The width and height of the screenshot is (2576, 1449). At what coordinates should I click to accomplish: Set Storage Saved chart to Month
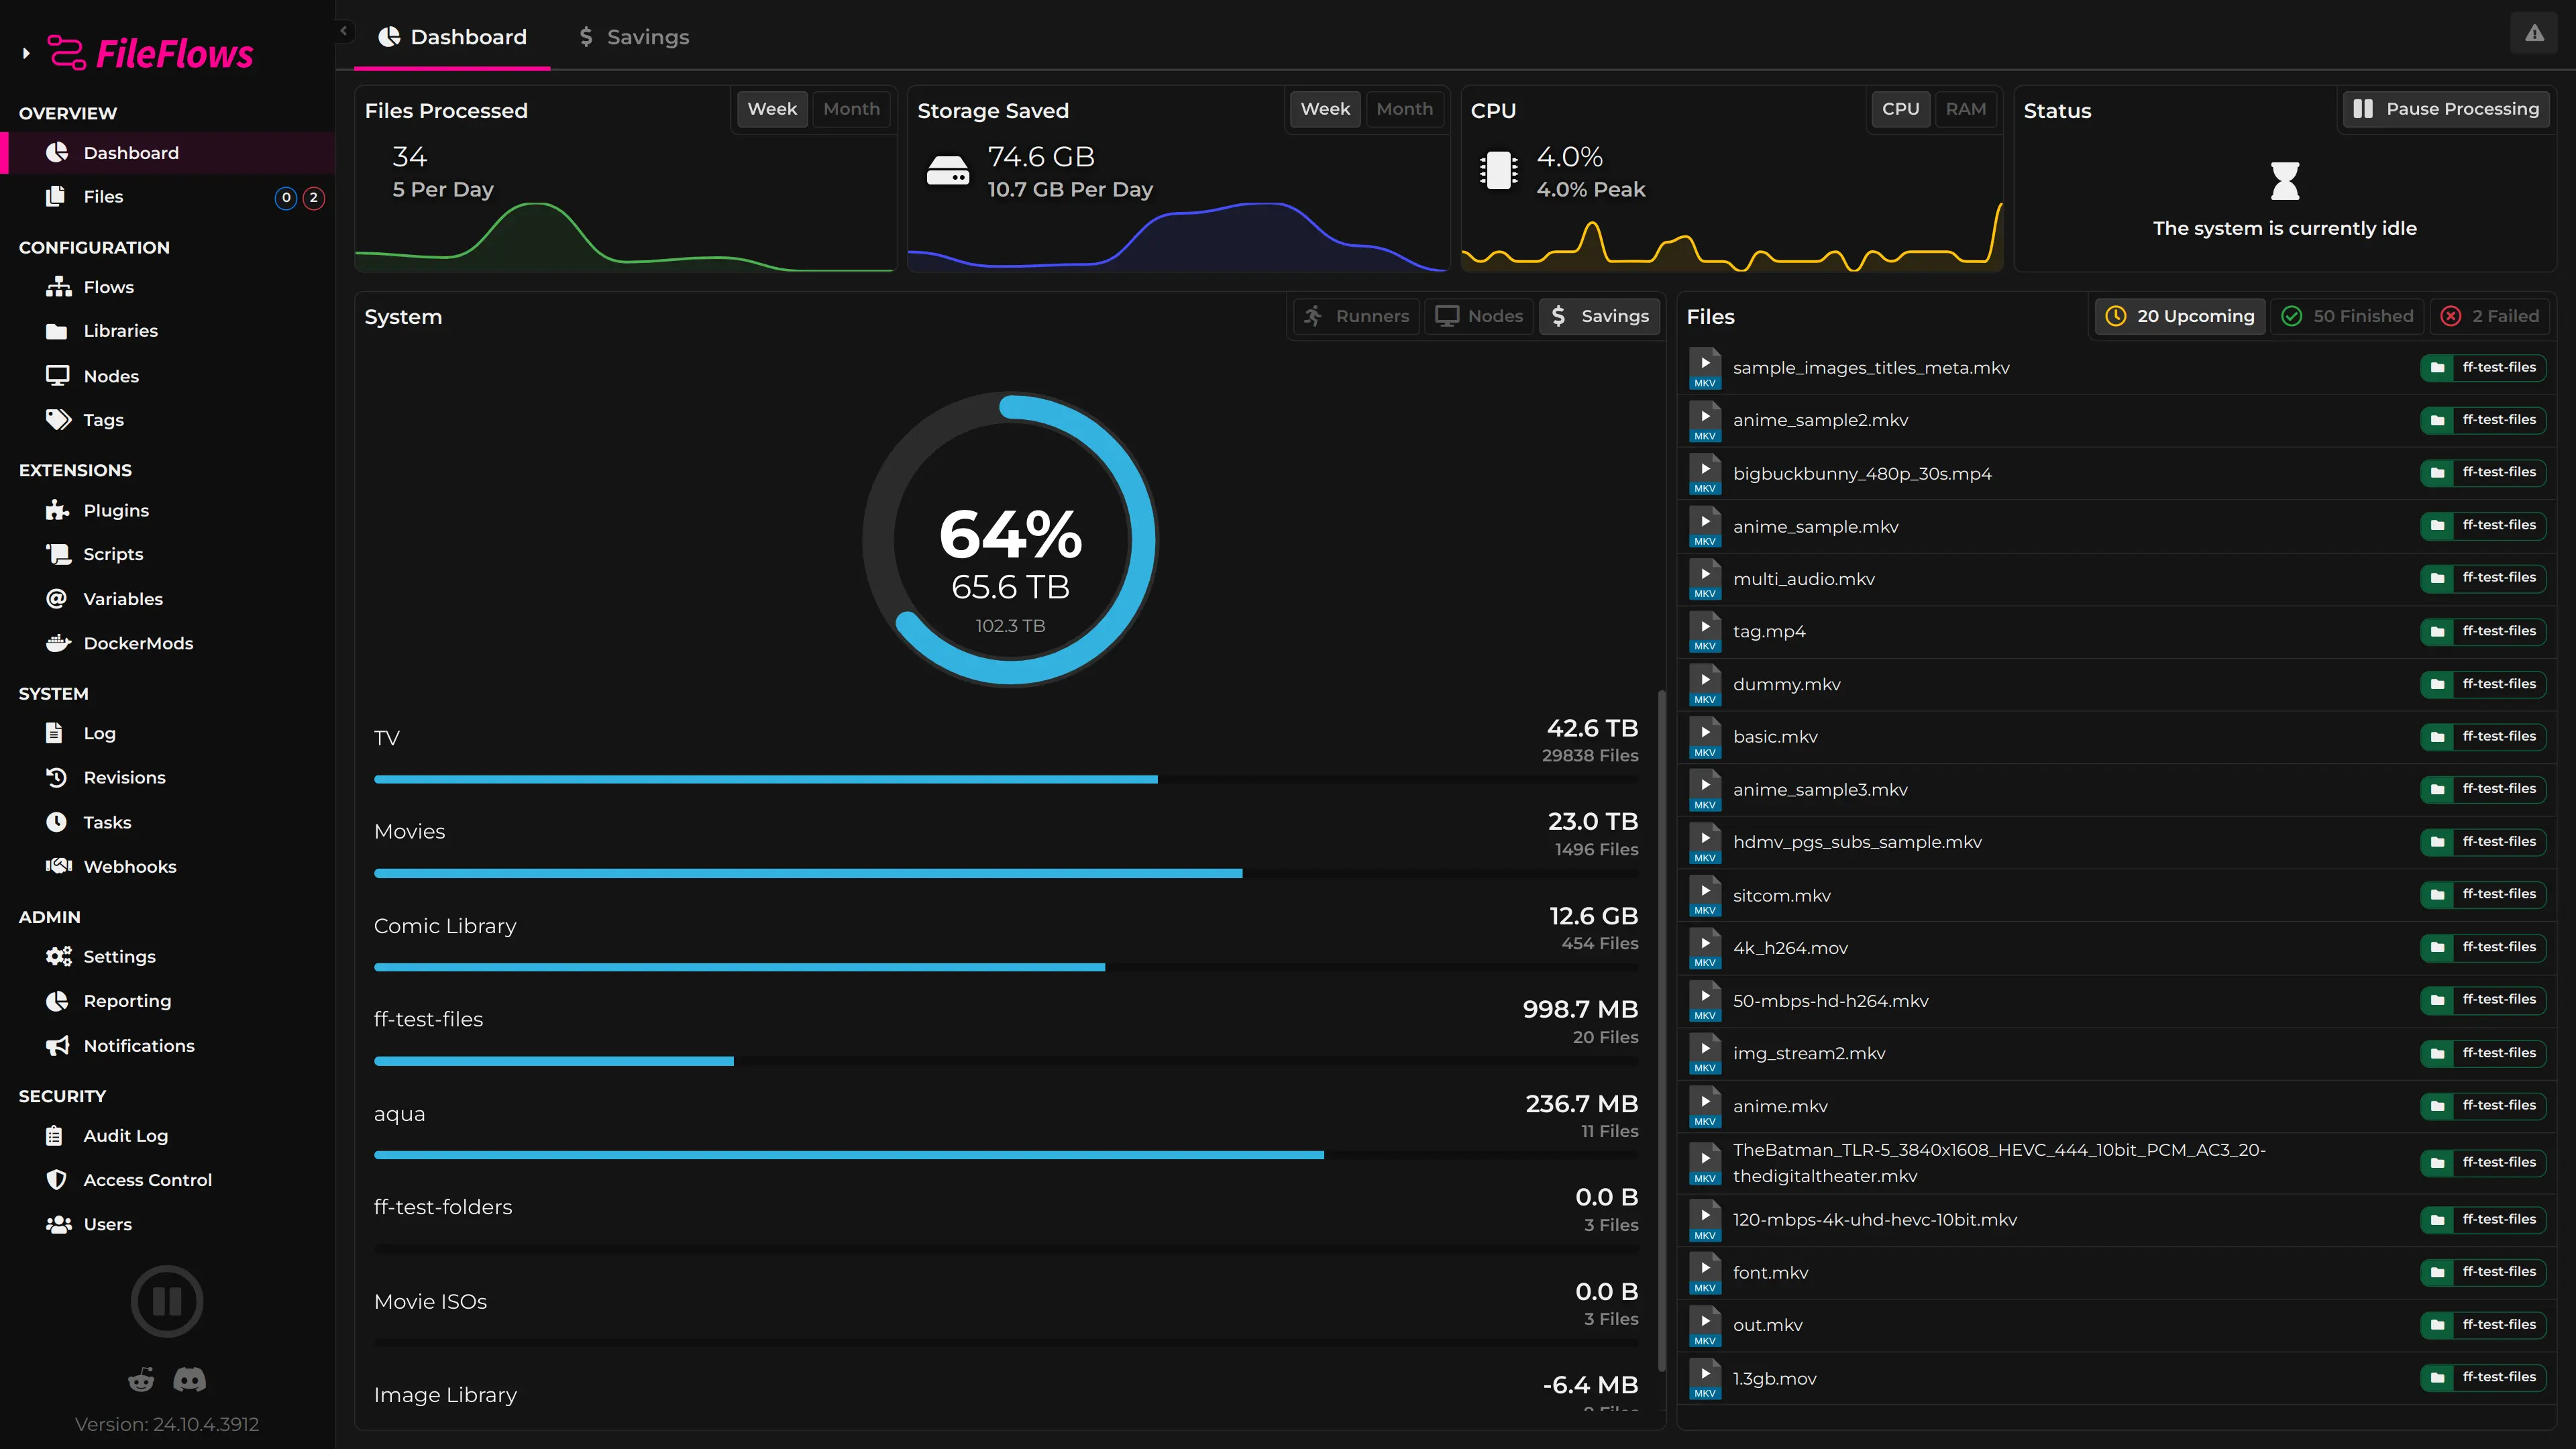click(1404, 109)
